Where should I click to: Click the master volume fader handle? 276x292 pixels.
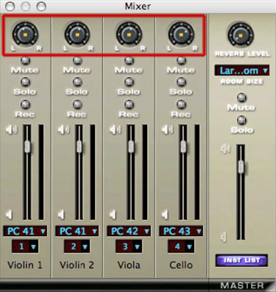tap(241, 167)
